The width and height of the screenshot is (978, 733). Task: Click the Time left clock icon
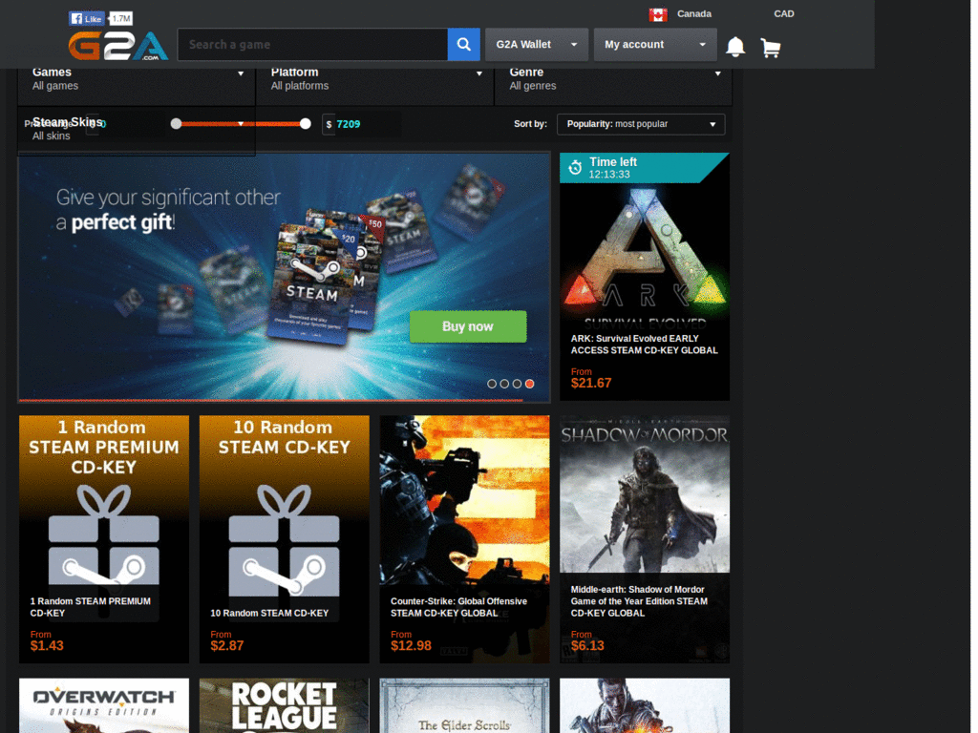575,167
